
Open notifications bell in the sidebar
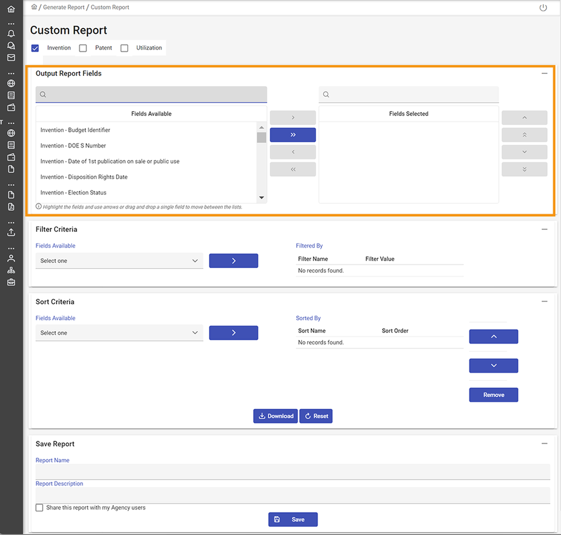click(11, 34)
